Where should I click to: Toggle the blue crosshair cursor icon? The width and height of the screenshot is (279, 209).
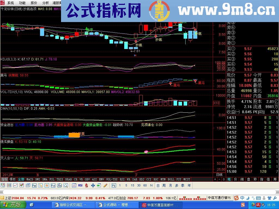click(93, 185)
